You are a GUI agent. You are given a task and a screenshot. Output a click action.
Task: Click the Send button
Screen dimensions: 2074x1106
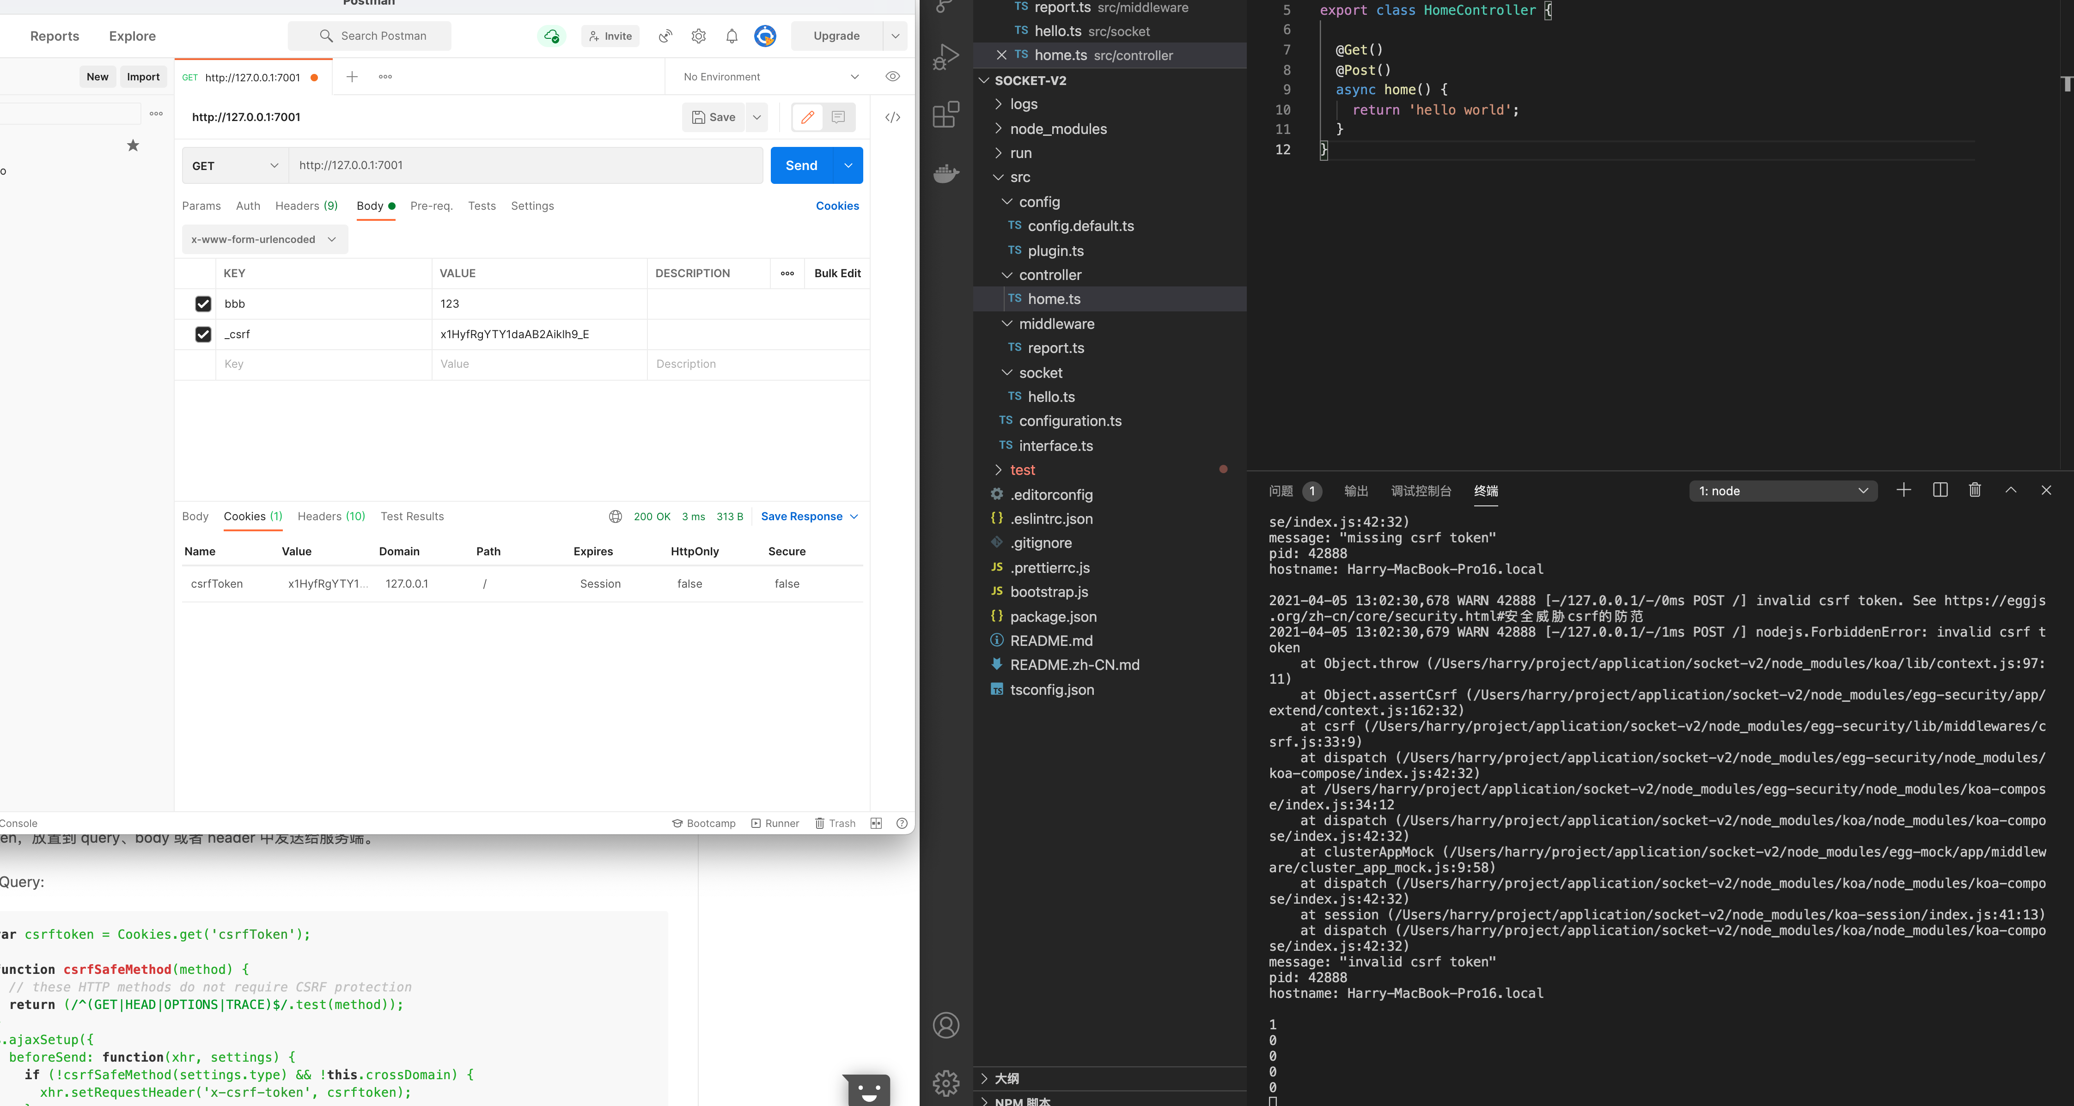800,165
